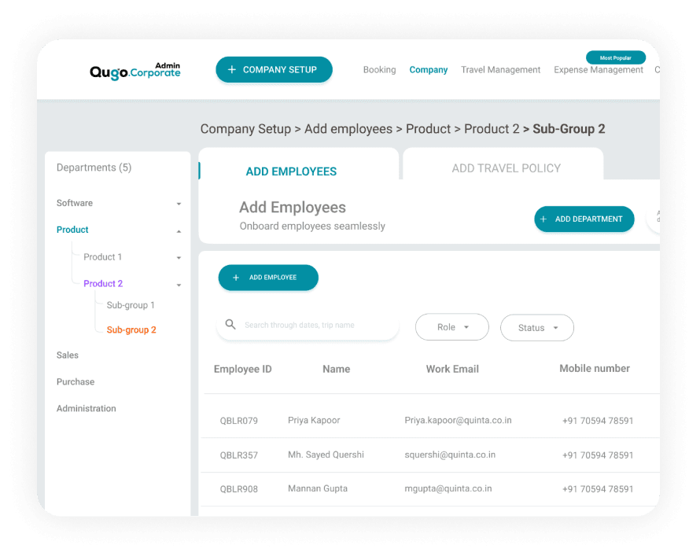Click the Add Department button
This screenshot has width=700, height=556.
584,219
